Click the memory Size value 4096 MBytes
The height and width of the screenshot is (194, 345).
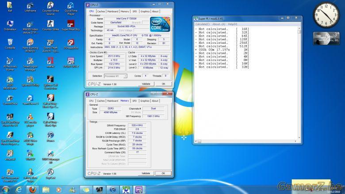click(110, 113)
